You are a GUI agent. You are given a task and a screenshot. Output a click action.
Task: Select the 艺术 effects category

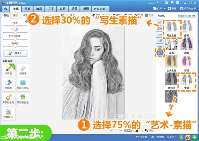coord(160,52)
